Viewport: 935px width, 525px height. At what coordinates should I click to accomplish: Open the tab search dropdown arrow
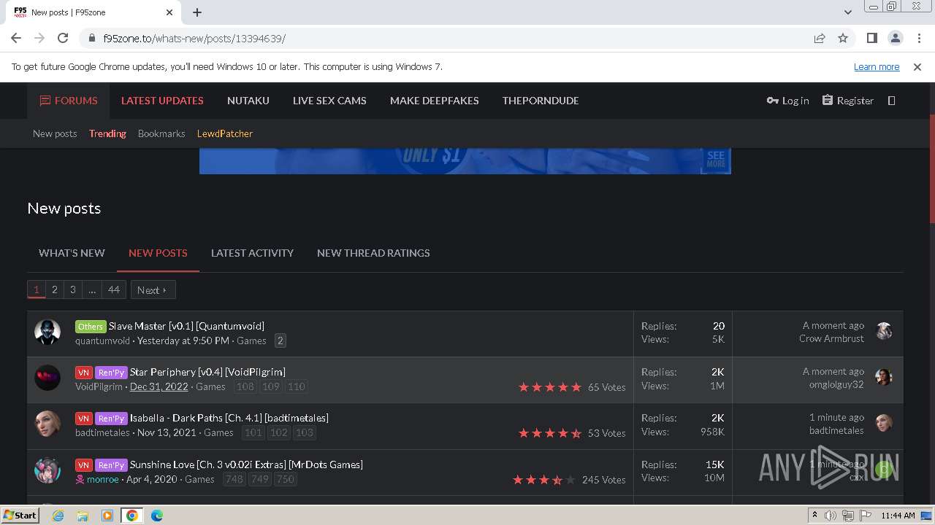click(848, 12)
